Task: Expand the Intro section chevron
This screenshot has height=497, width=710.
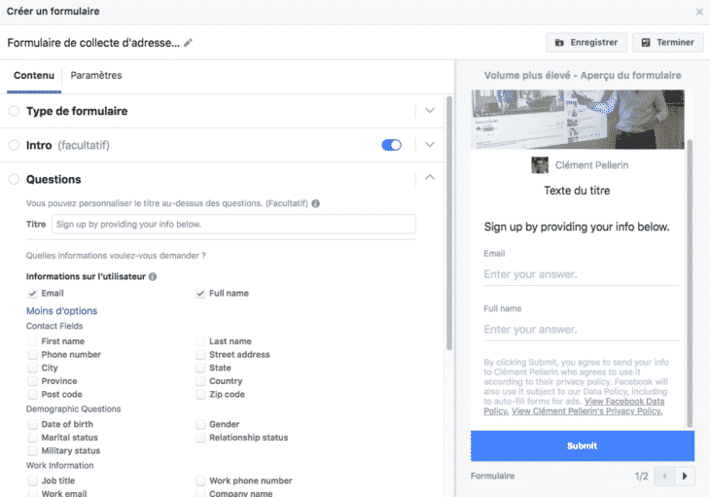Action: (x=430, y=145)
